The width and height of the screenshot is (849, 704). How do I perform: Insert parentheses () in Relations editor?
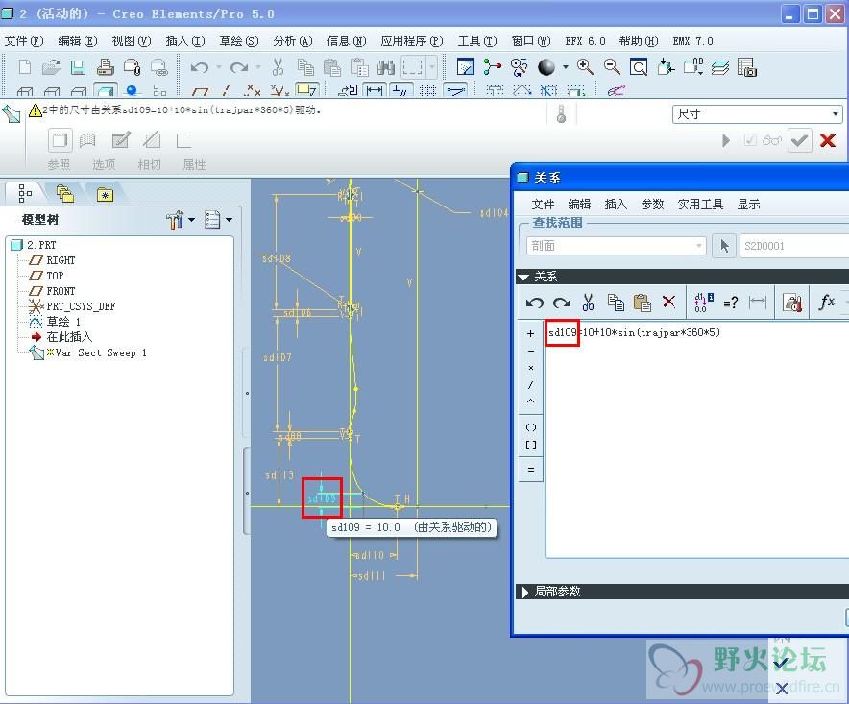[x=530, y=427]
